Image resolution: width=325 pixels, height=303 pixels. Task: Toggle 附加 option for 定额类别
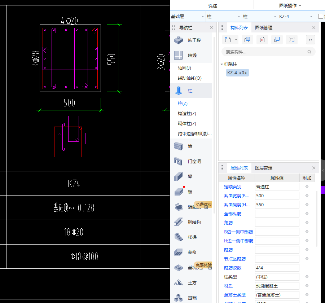point(307,186)
